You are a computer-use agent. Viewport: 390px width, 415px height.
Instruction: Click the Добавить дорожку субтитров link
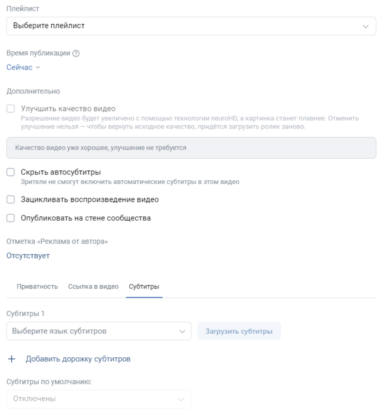coord(78,359)
